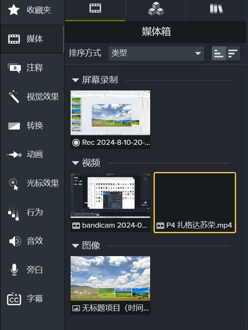This screenshot has width=248, height=330.
Task: Click the film icon beside bandicam name
Action: click(x=76, y=225)
